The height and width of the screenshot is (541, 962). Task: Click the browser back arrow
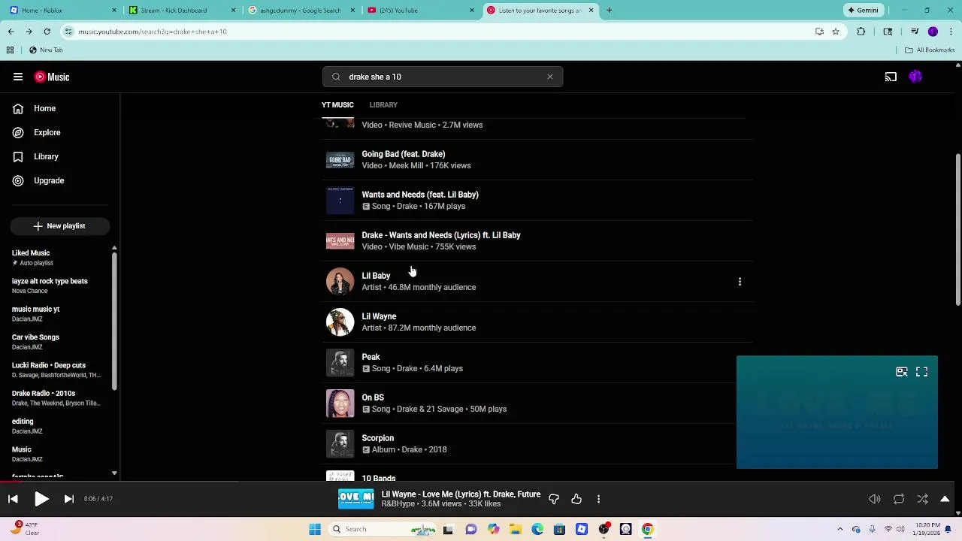[11, 32]
